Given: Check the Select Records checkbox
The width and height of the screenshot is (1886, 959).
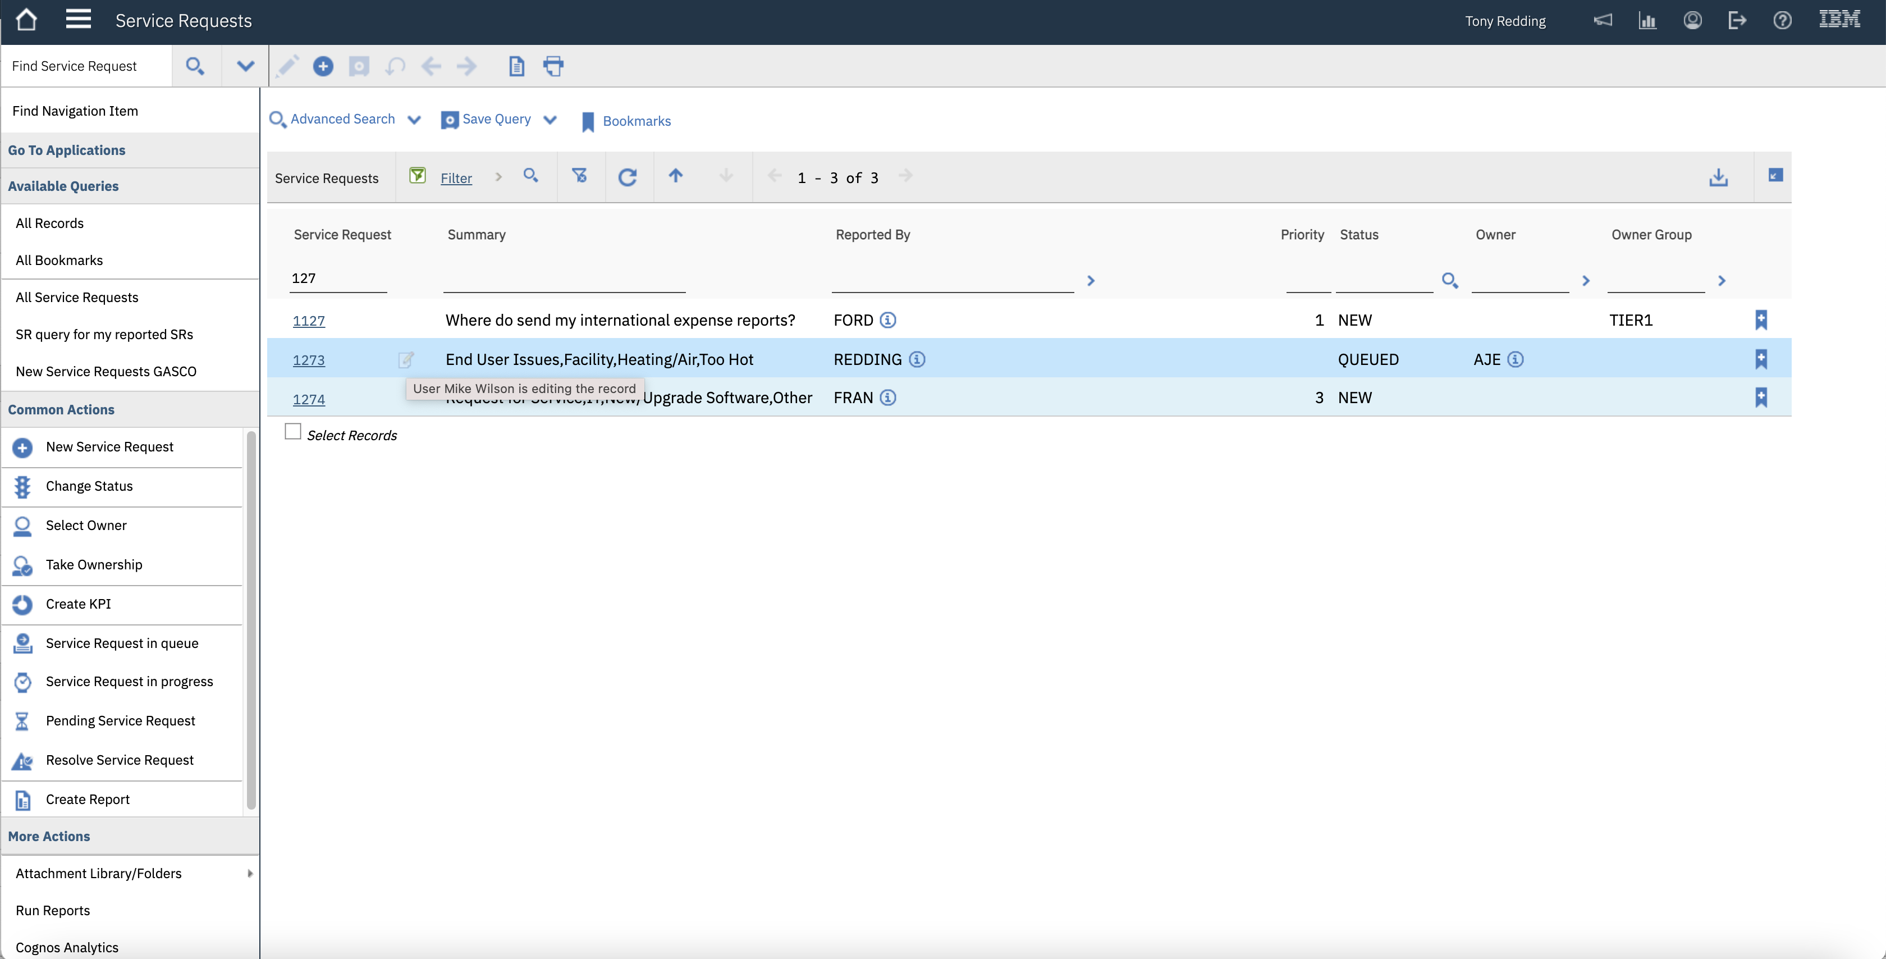Looking at the screenshot, I should (x=293, y=432).
